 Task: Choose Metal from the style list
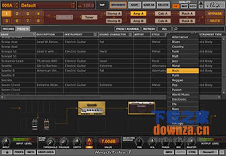point(183,66)
